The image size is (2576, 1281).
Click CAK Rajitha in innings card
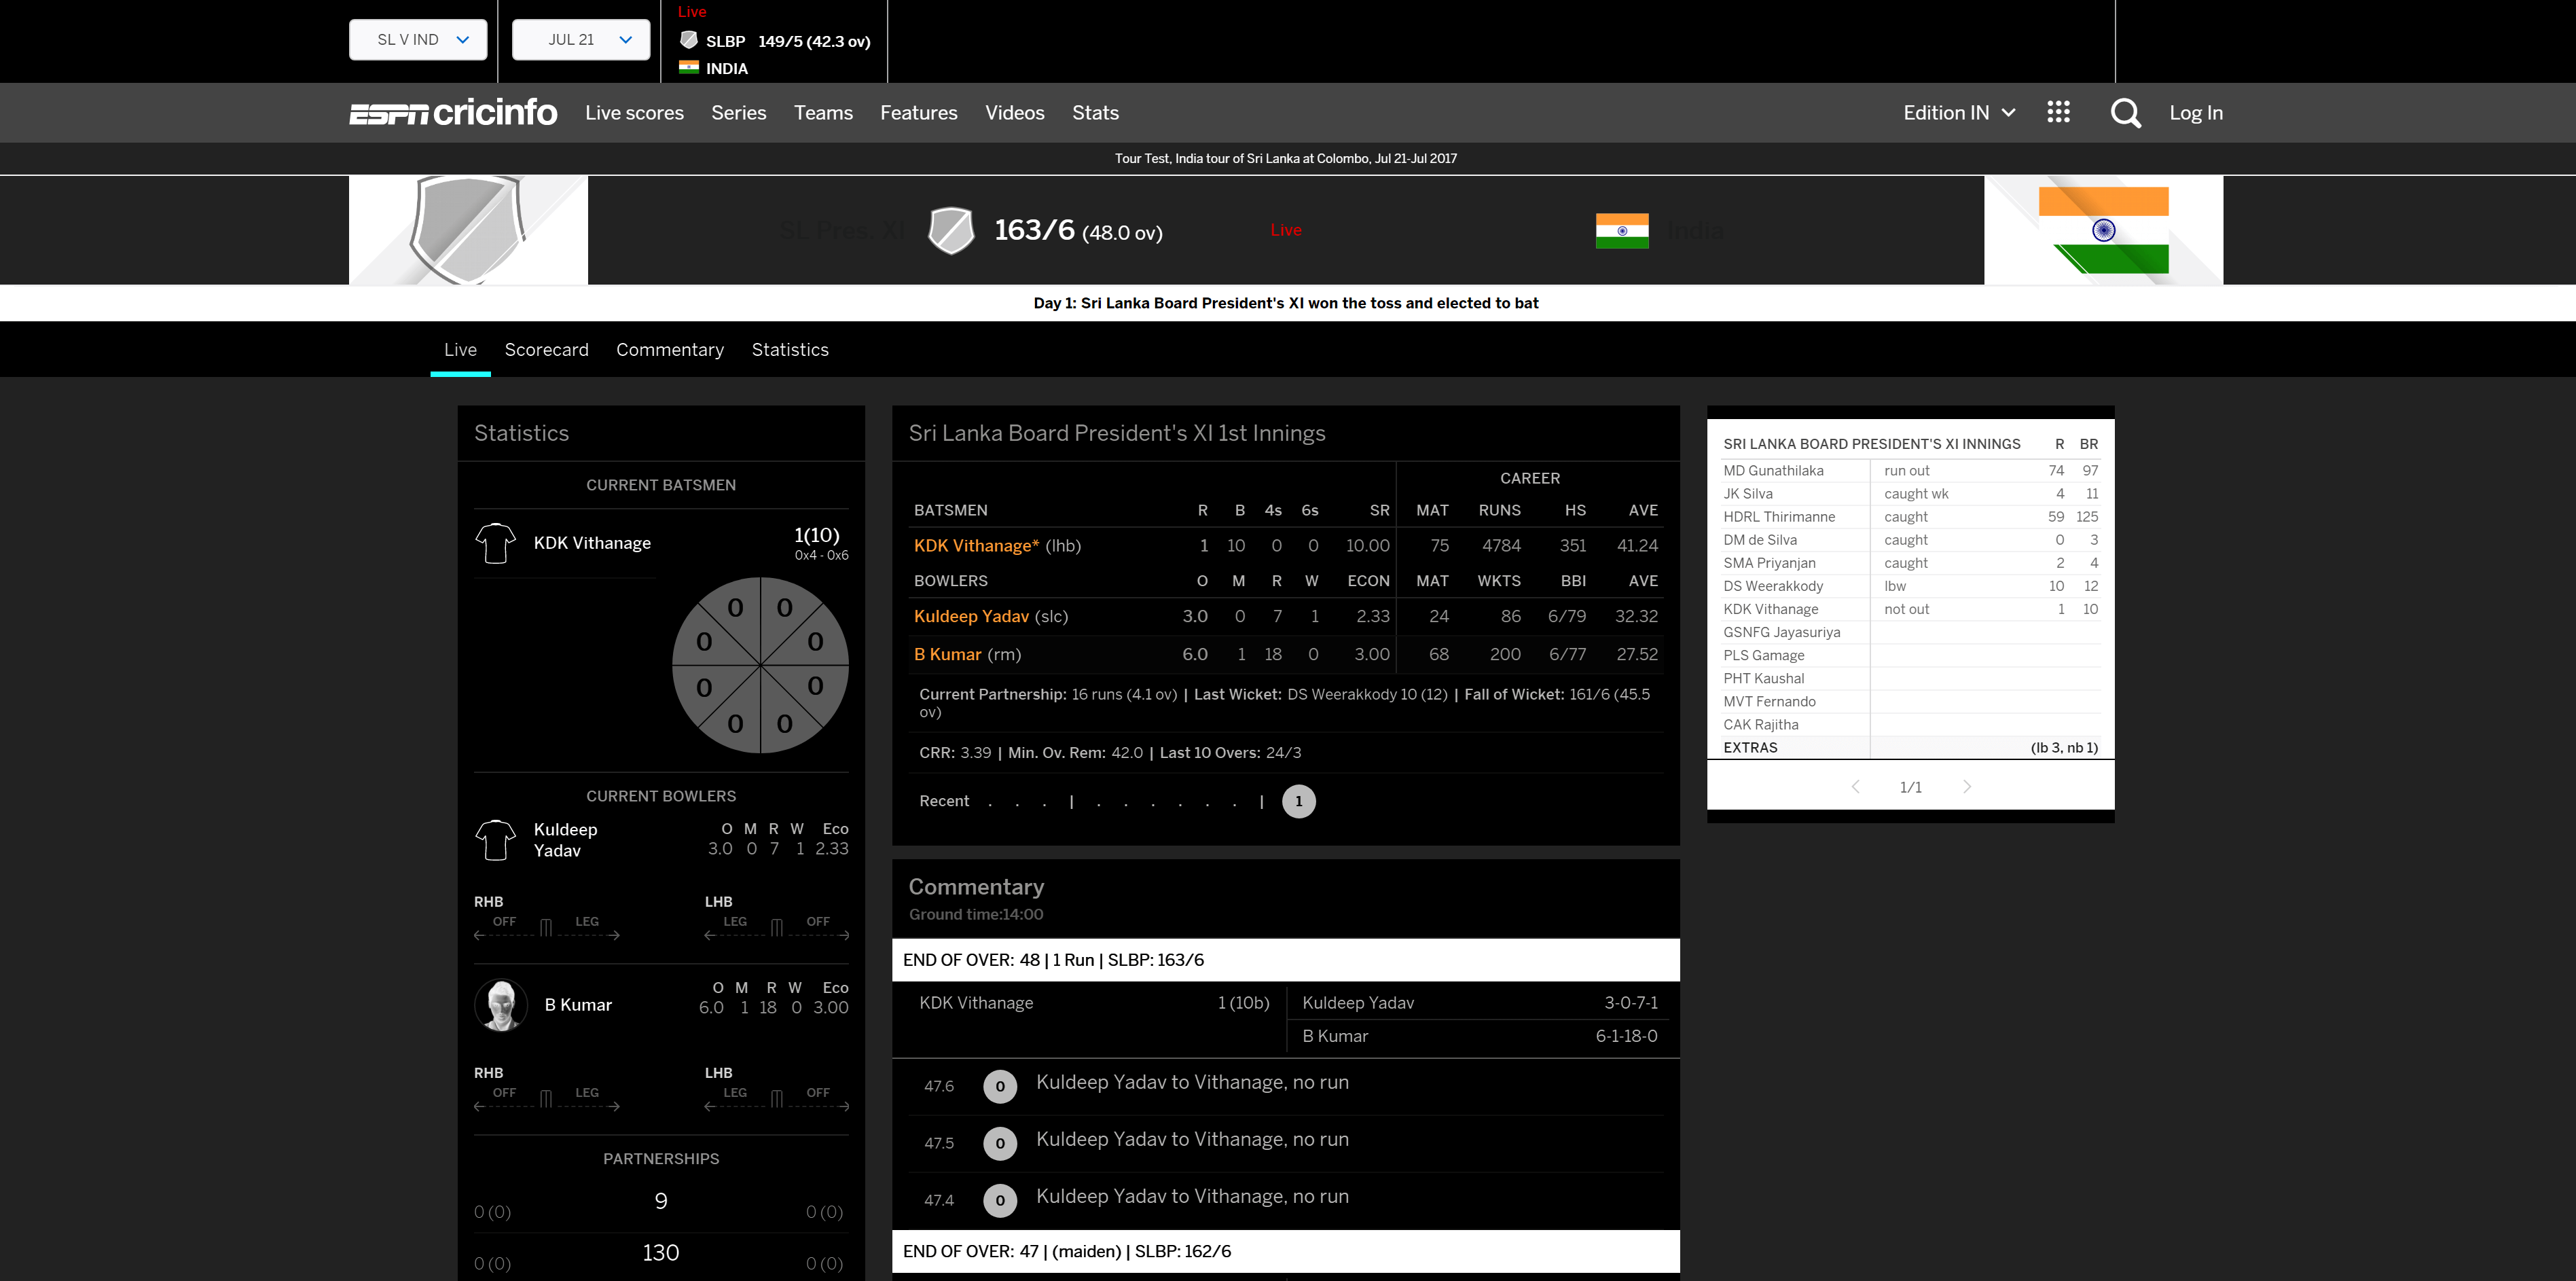(x=1760, y=725)
